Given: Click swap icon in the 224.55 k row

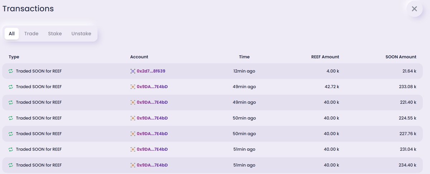Looking at the screenshot, I should [11, 118].
